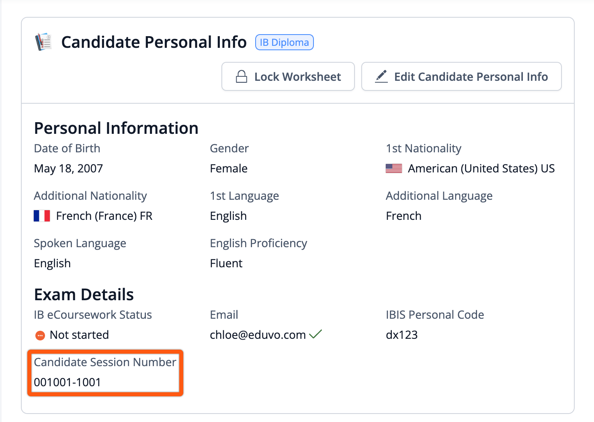Click the Not started eCoursework status text
The image size is (594, 422).
point(79,335)
